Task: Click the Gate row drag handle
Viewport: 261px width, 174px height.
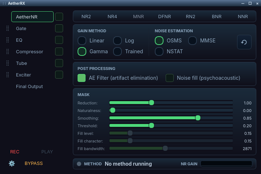Action: 8,28
